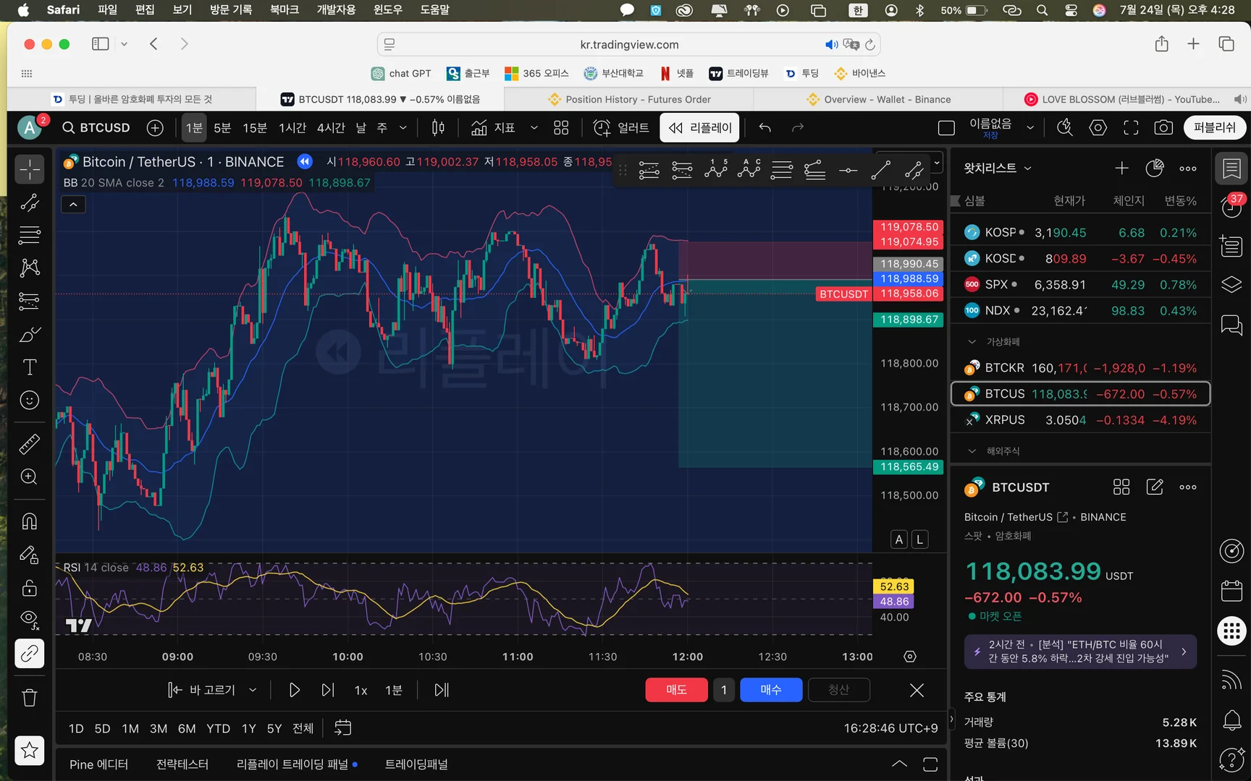The image size is (1251, 781).
Task: Toggle the favorites star toolbar
Action: pyautogui.click(x=30, y=751)
